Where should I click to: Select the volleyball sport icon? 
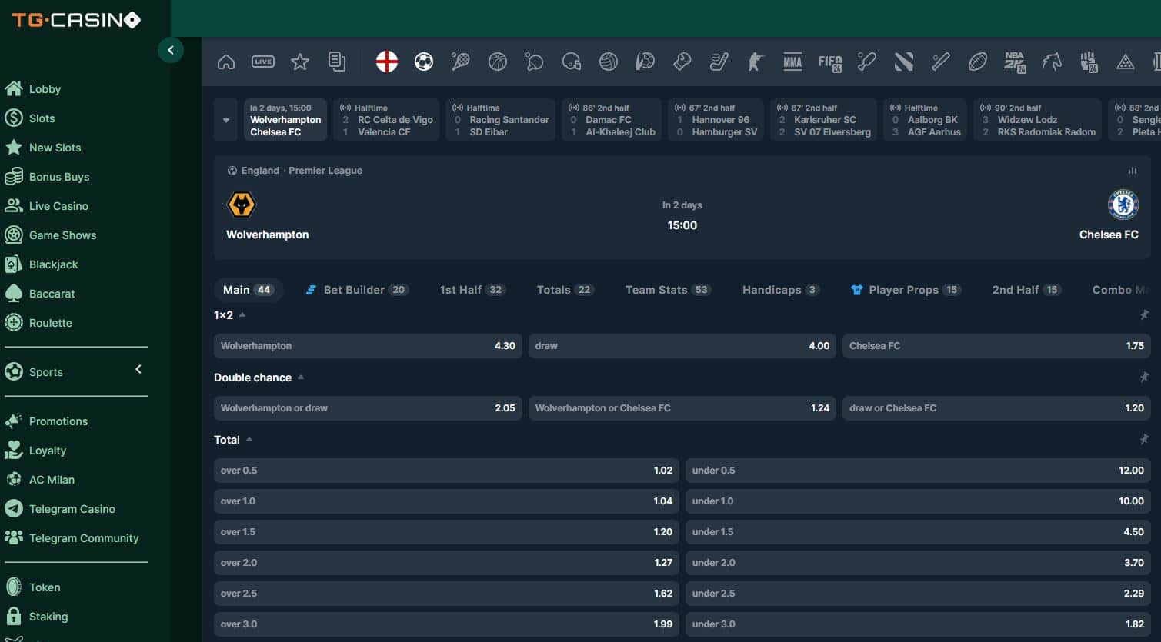[x=609, y=62]
